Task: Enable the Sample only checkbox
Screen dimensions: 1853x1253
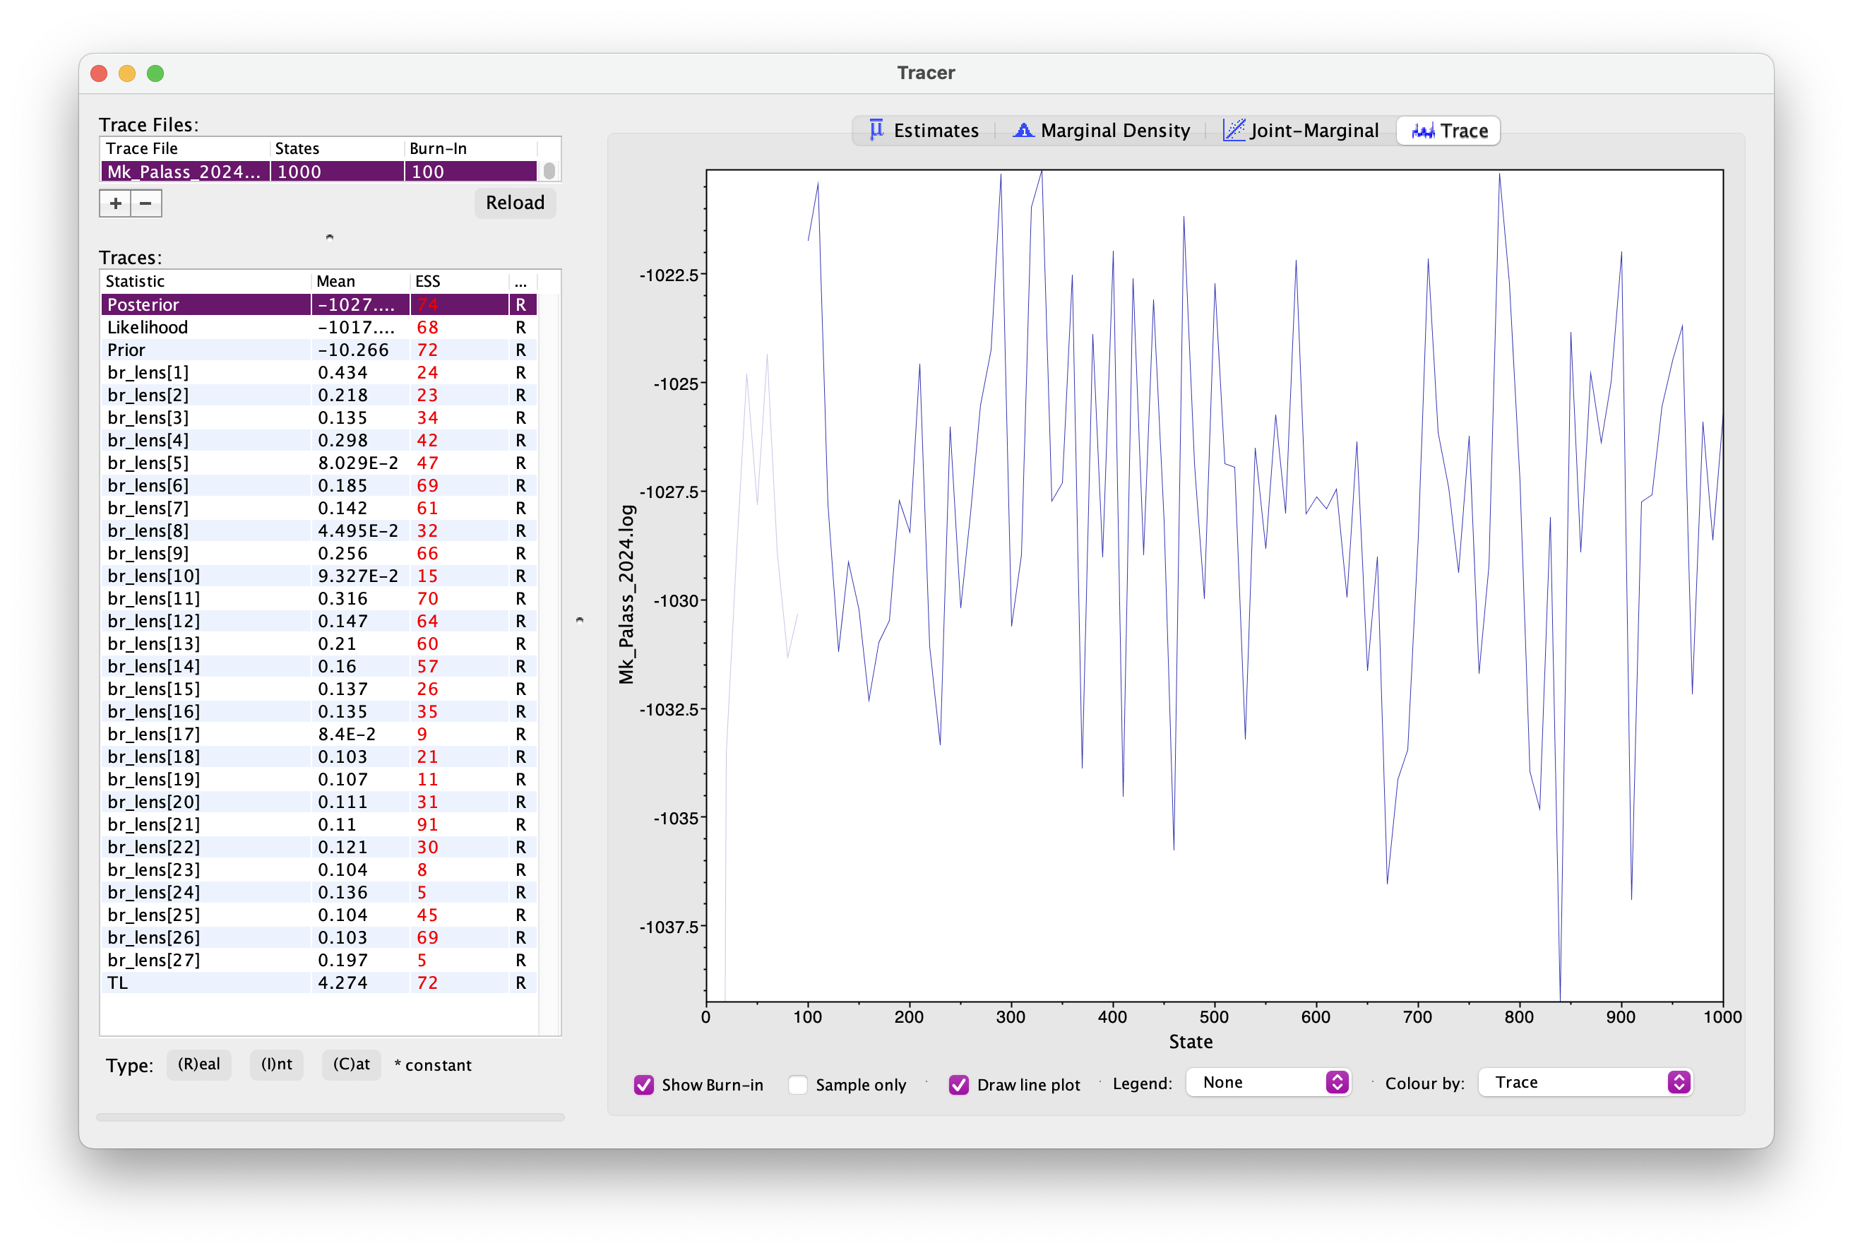Action: click(x=797, y=1085)
